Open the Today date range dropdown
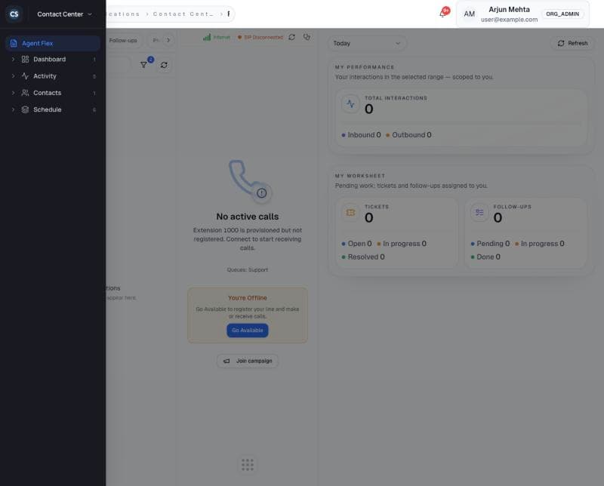This screenshot has width=604, height=486. (x=367, y=44)
